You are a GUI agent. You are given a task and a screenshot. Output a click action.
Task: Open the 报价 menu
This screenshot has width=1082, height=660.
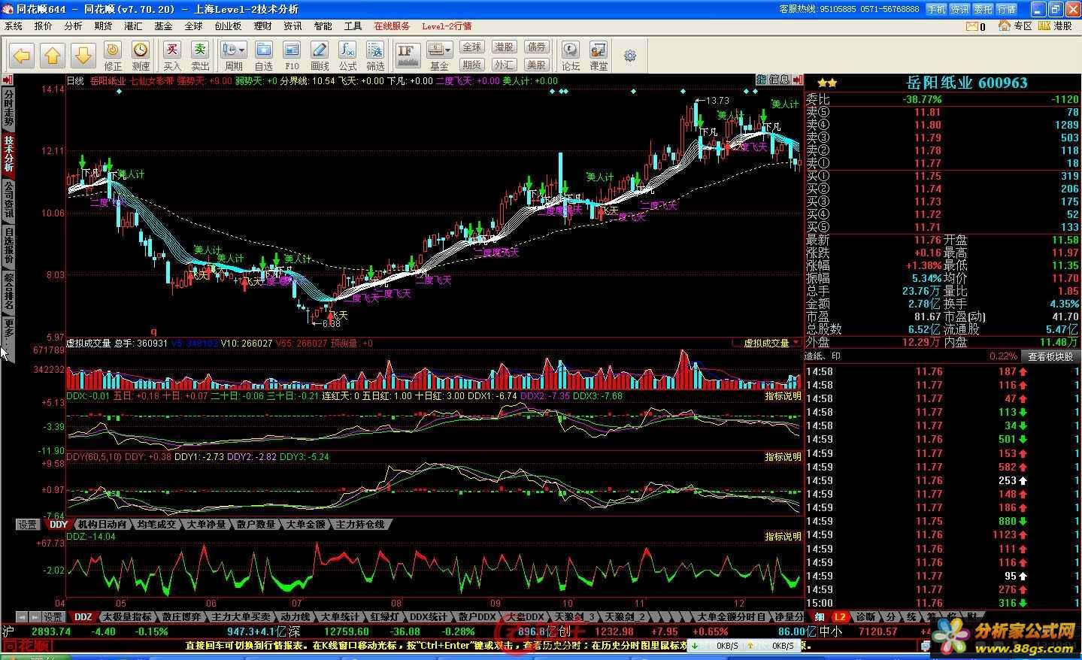click(x=44, y=26)
